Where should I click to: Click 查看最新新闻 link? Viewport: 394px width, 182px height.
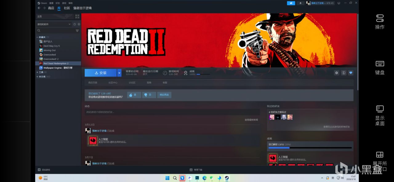point(251,120)
